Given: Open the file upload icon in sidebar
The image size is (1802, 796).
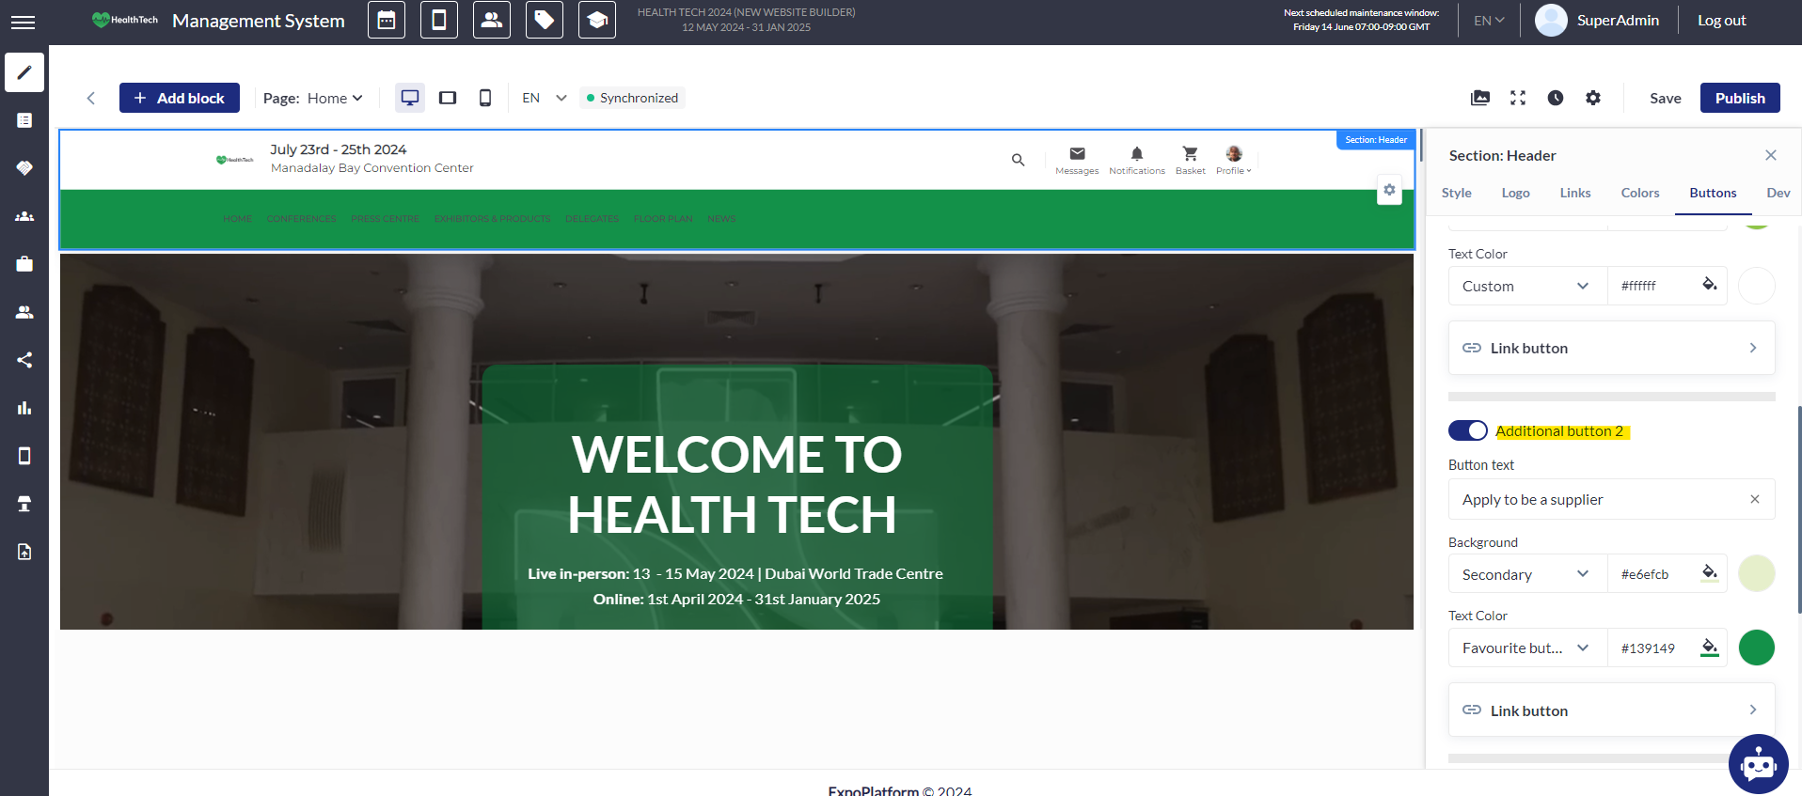Looking at the screenshot, I should tap(24, 552).
